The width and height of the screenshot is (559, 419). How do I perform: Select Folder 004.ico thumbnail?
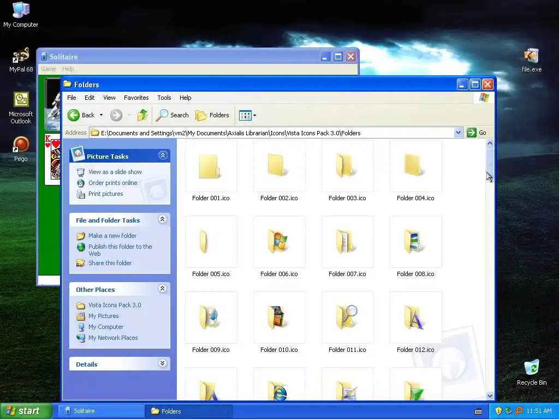point(415,166)
